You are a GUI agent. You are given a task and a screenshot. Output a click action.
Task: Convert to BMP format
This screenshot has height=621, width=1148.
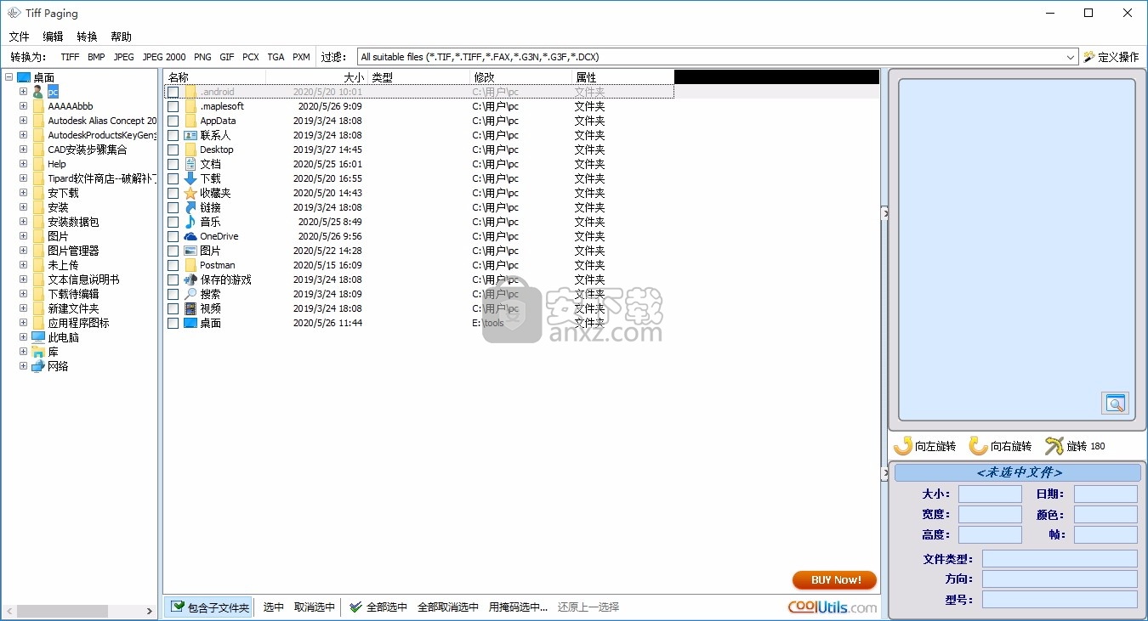(96, 57)
